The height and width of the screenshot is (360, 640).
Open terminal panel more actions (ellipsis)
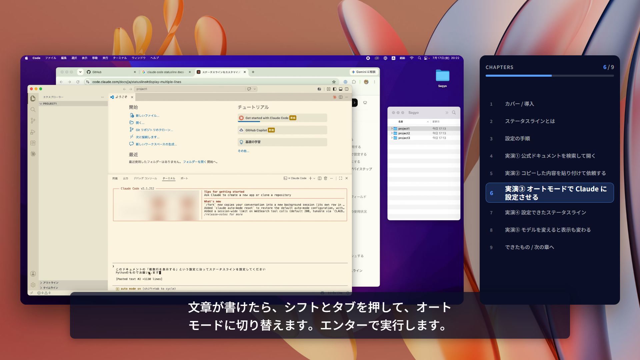click(332, 178)
